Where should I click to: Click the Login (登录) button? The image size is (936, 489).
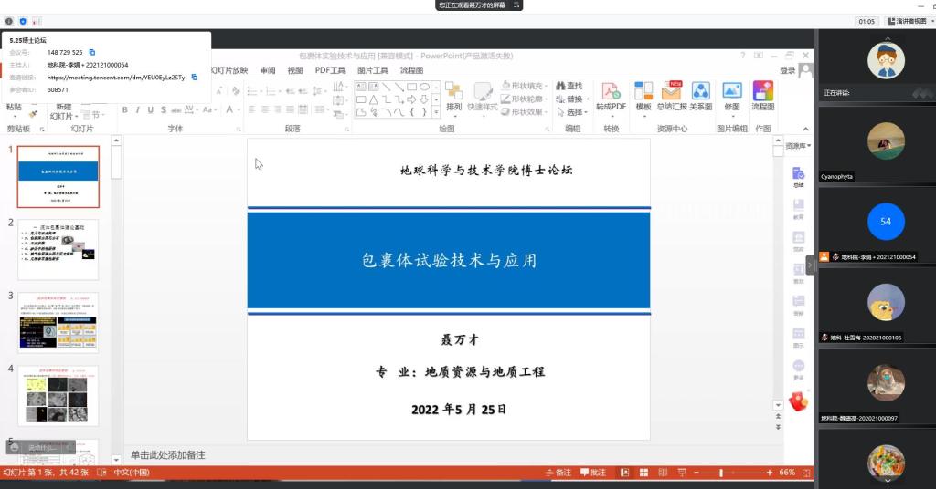click(788, 70)
